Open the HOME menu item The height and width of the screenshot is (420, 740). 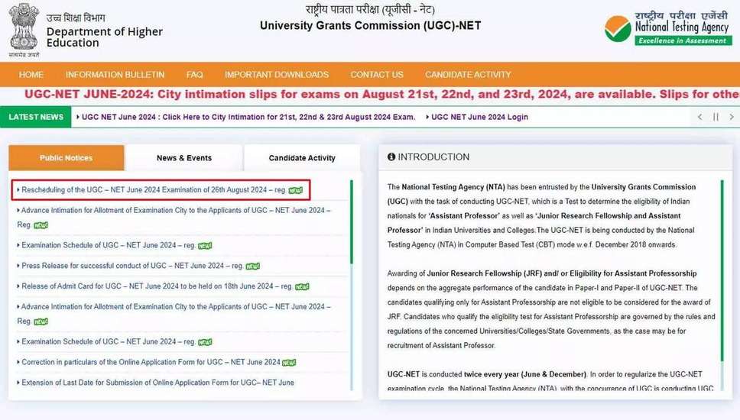[31, 75]
